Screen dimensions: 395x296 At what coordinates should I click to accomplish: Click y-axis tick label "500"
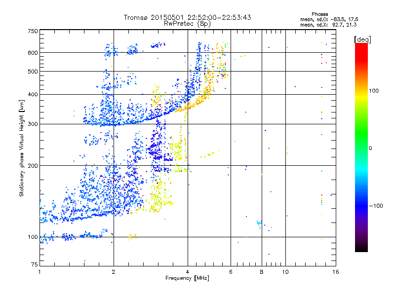[x=33, y=72]
